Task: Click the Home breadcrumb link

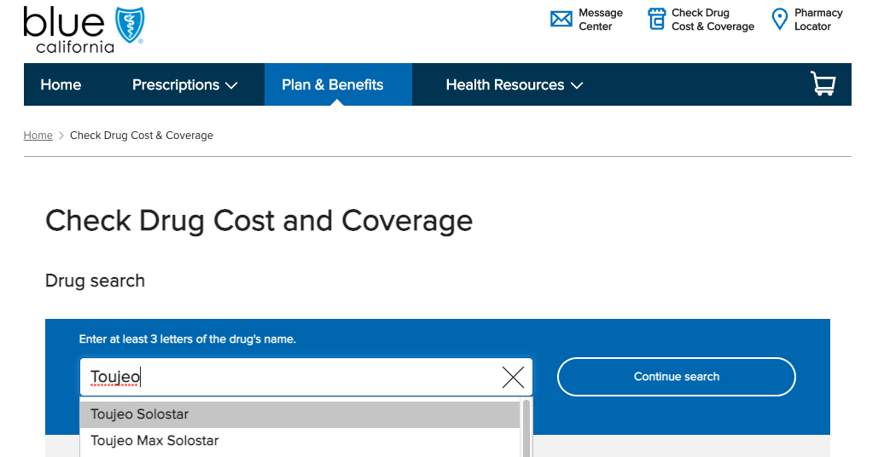Action: (38, 136)
